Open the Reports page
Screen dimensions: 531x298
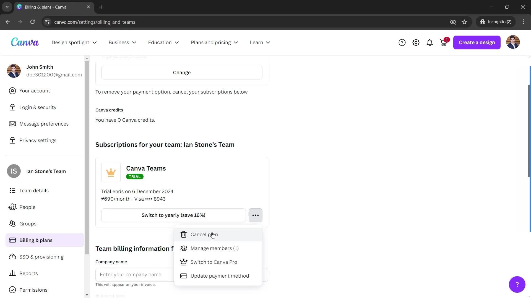pos(45,273)
